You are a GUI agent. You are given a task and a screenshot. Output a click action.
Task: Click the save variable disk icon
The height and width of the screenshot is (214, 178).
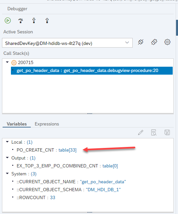pyautogui.click(x=167, y=132)
